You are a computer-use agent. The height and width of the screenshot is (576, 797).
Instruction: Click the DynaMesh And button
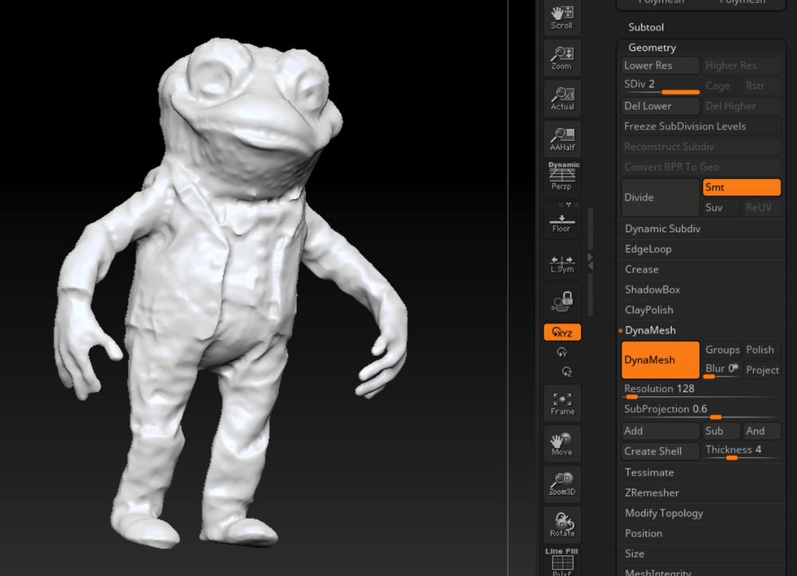pyautogui.click(x=762, y=431)
